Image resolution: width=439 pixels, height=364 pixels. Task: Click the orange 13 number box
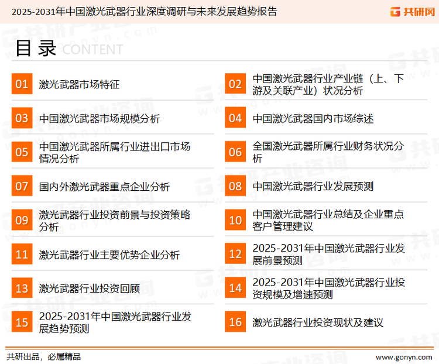(22, 288)
